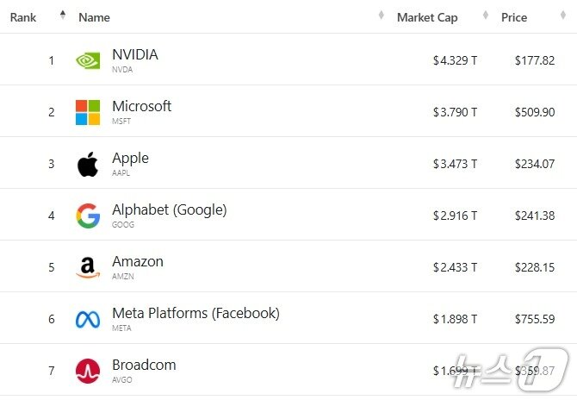Click Amazon's $228.15 price value

(x=534, y=267)
